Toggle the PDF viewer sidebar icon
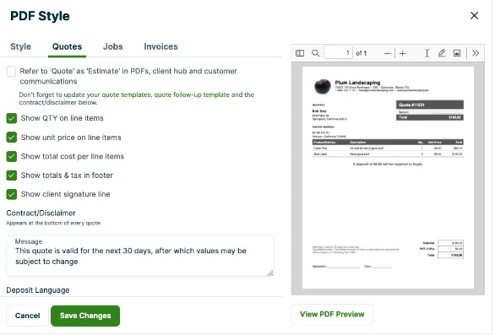 [x=300, y=53]
